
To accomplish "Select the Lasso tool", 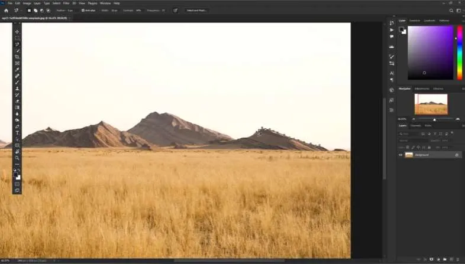I will click(17, 44).
